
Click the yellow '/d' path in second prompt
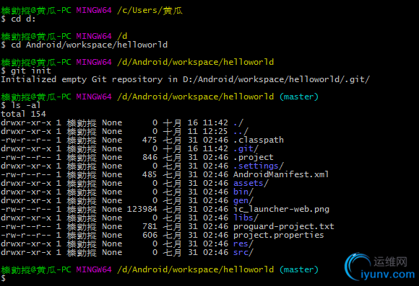tap(122, 36)
